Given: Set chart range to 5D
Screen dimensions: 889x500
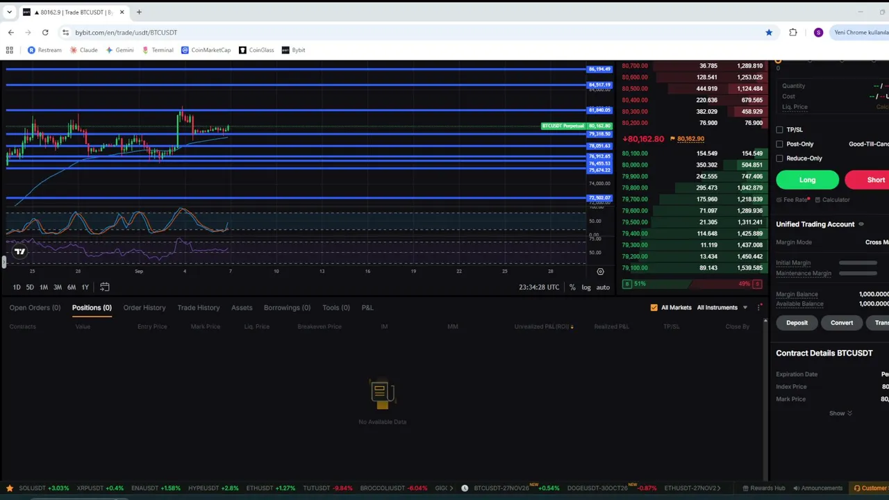Looking at the screenshot, I should click(x=30, y=287).
